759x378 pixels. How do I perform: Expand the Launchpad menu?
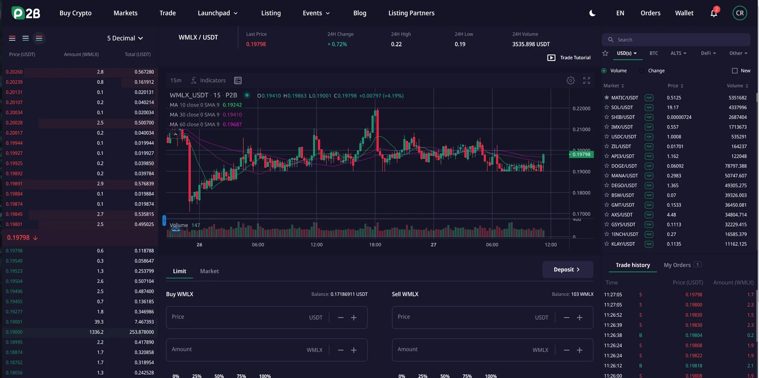218,13
